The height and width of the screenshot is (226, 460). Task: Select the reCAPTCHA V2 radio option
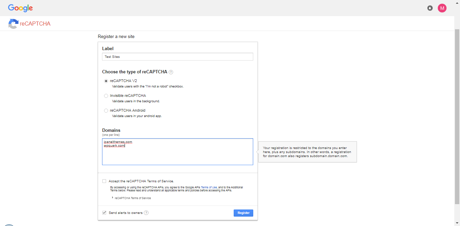tap(106, 81)
